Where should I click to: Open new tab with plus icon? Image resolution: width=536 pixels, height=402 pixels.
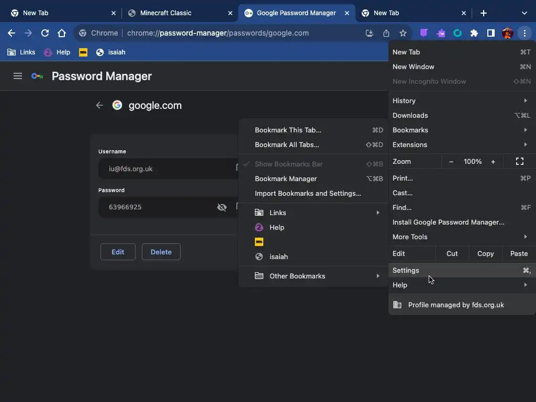pos(483,13)
